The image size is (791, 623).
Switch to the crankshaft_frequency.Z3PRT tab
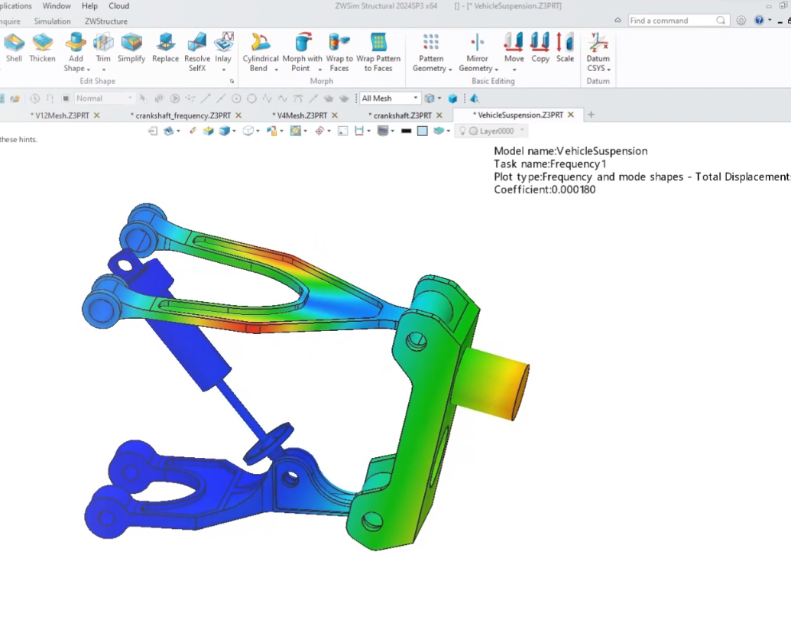[183, 115]
